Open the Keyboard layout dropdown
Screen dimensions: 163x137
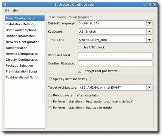(149, 32)
